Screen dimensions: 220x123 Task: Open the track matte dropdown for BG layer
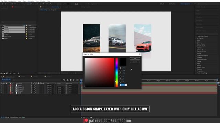click(x=61, y=93)
